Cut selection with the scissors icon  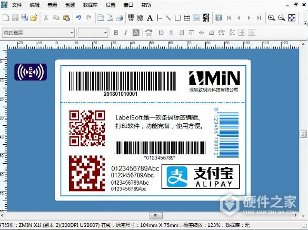46,18
